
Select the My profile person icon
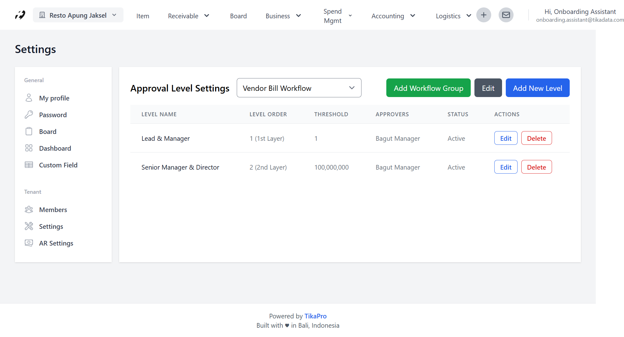pyautogui.click(x=29, y=98)
